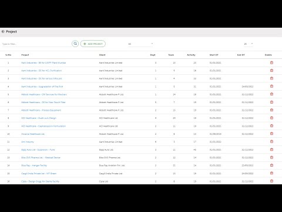The height and width of the screenshot is (212, 282).
Task: Open the project link in row 11
Action: (28, 142)
